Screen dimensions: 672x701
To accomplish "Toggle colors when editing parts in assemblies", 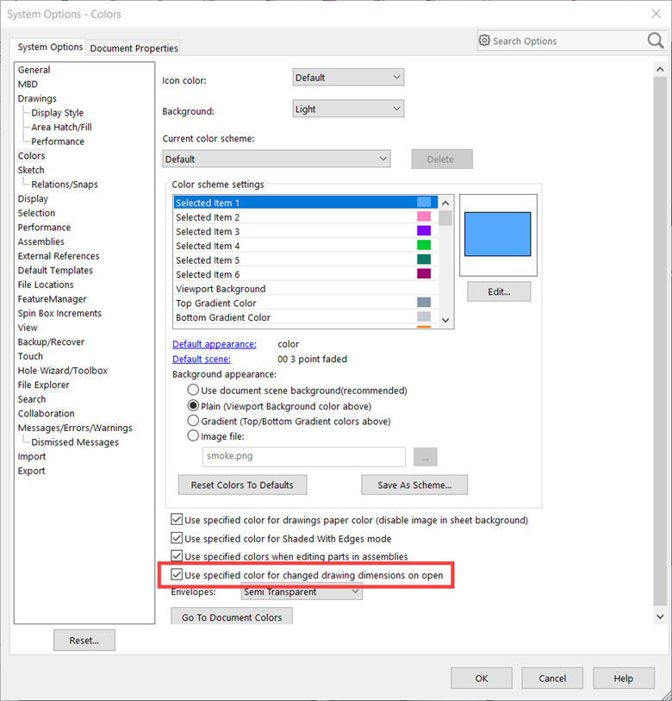I will click(177, 556).
